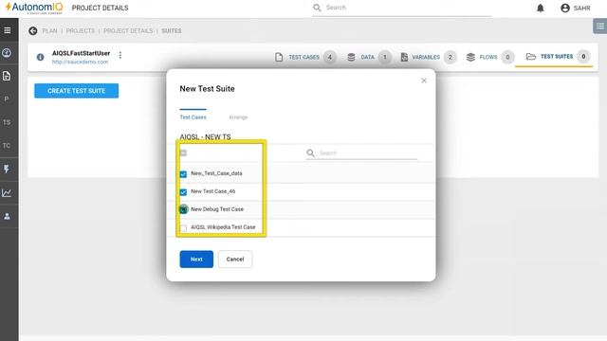Open the document icon in sidebar

pos(7,76)
